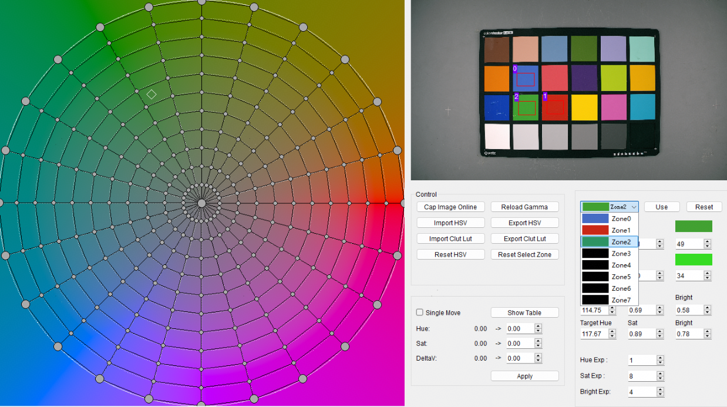Select the zone 2 box on the green patch

click(x=527, y=107)
